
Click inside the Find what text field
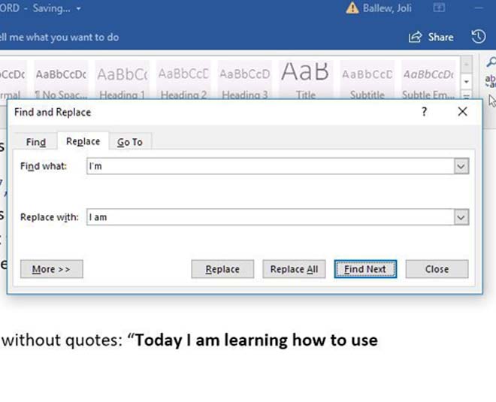(271, 166)
